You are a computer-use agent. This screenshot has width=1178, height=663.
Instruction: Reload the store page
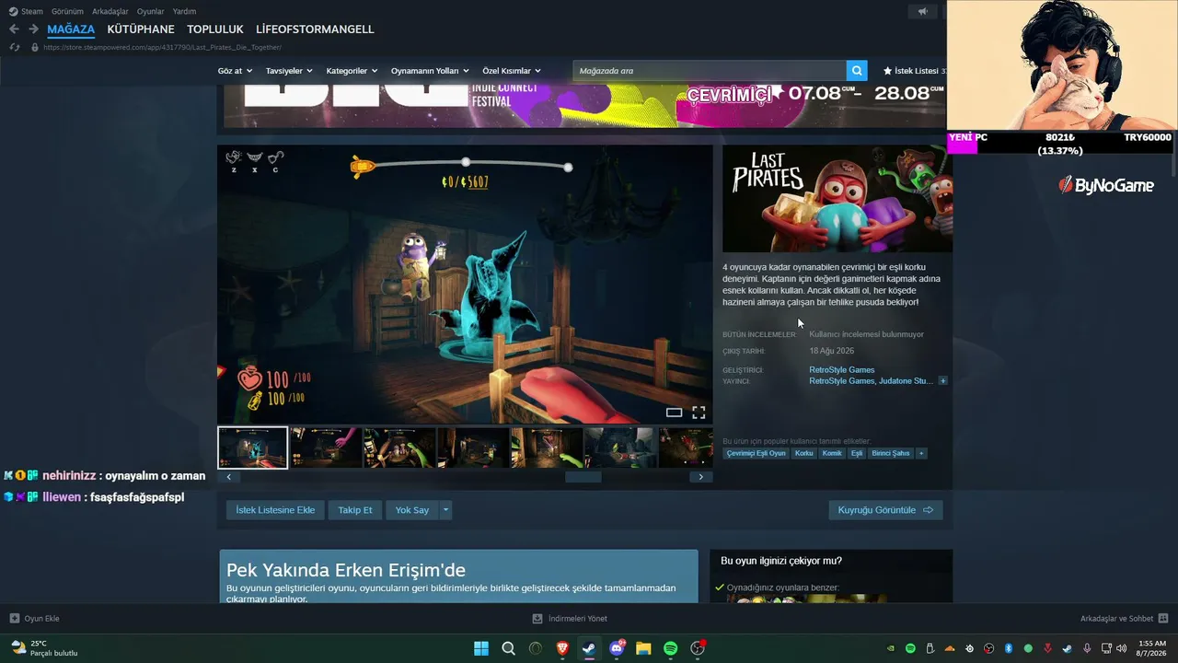tap(14, 47)
